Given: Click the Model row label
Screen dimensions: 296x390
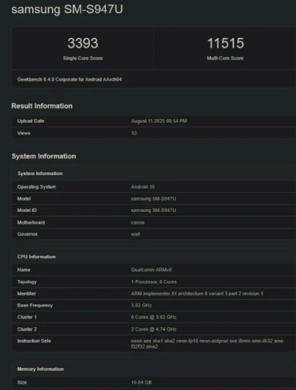Looking at the screenshot, I should click(24, 199).
